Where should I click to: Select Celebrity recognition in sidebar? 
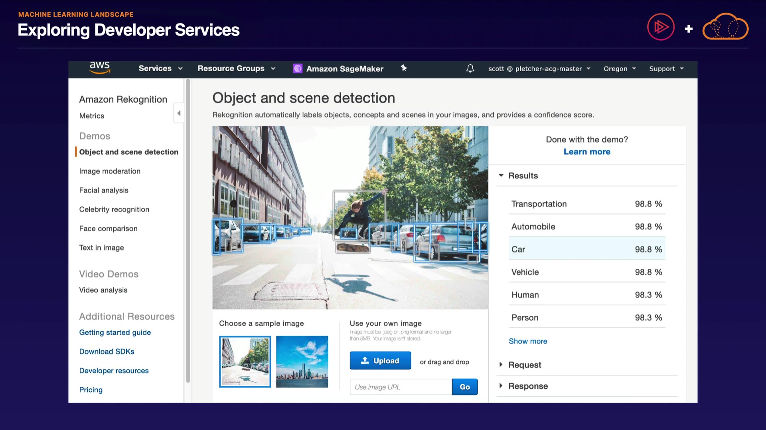point(114,209)
